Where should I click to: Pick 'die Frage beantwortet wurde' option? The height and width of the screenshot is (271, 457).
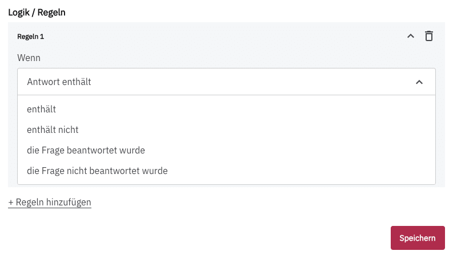86,150
